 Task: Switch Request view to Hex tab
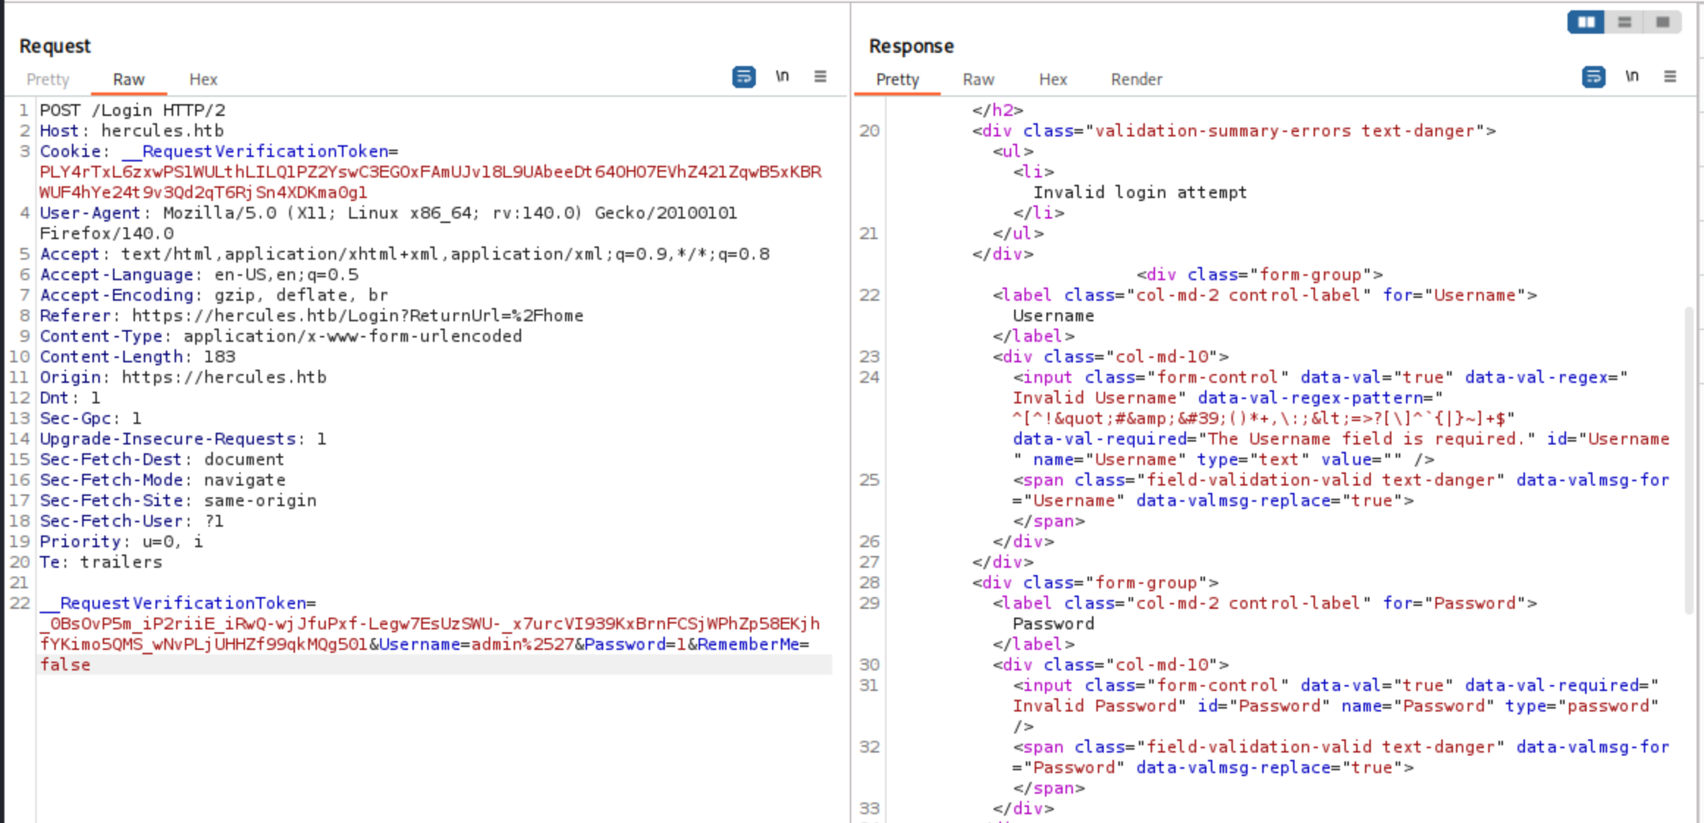(x=203, y=79)
